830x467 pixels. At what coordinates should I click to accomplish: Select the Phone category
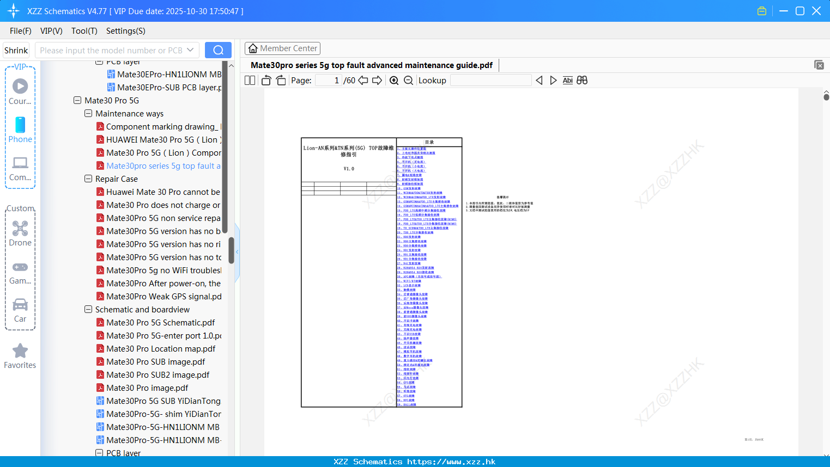[20, 130]
